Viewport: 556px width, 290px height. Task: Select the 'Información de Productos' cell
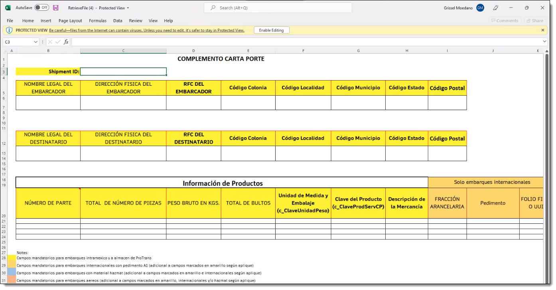222,182
